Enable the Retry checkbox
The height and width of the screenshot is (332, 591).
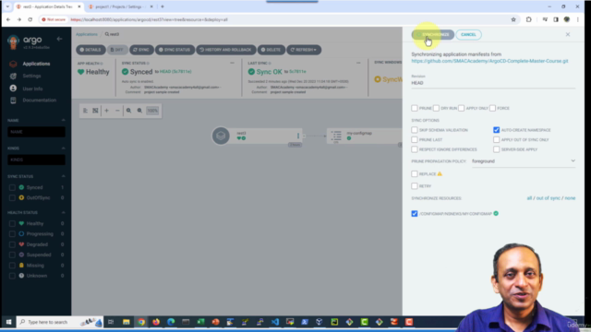click(415, 186)
